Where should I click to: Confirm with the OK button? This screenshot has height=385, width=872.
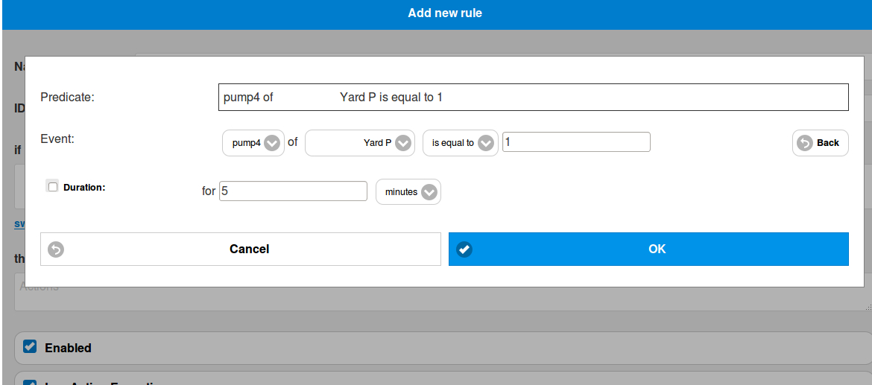click(648, 249)
